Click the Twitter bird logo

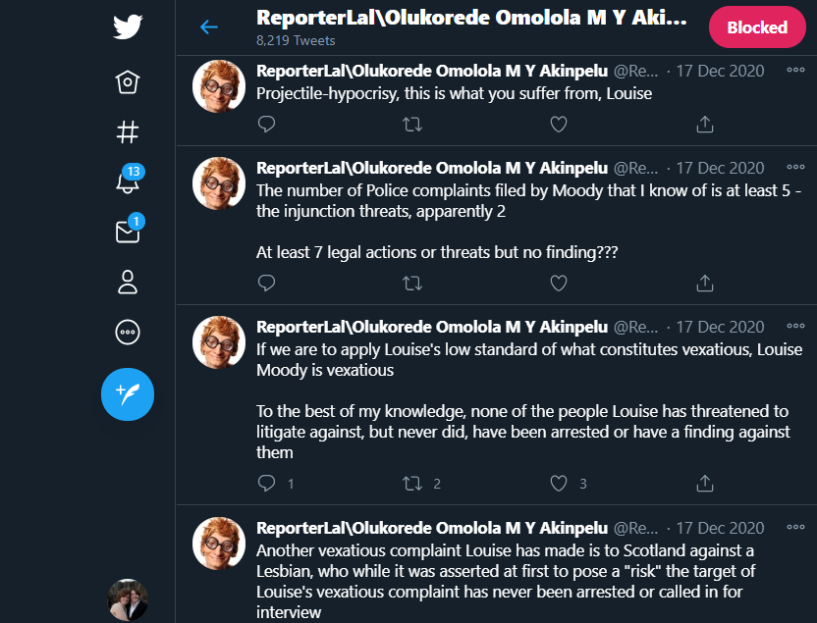128,26
